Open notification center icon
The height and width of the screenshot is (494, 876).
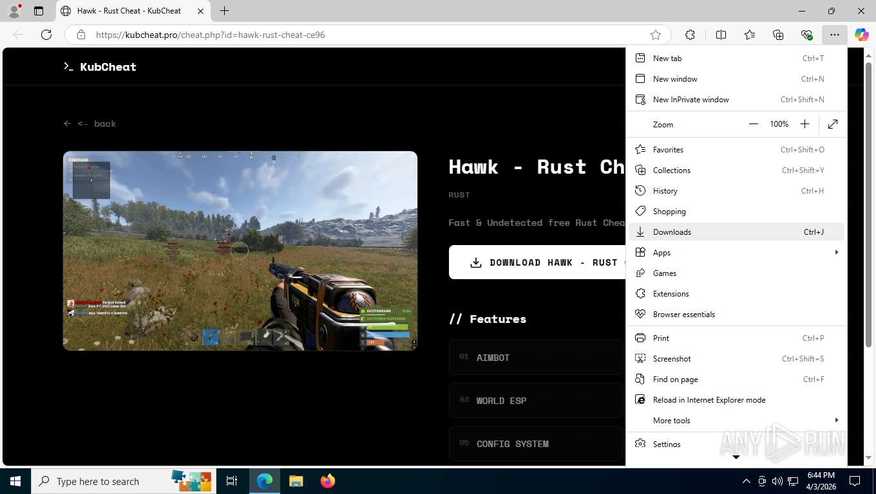(855, 481)
